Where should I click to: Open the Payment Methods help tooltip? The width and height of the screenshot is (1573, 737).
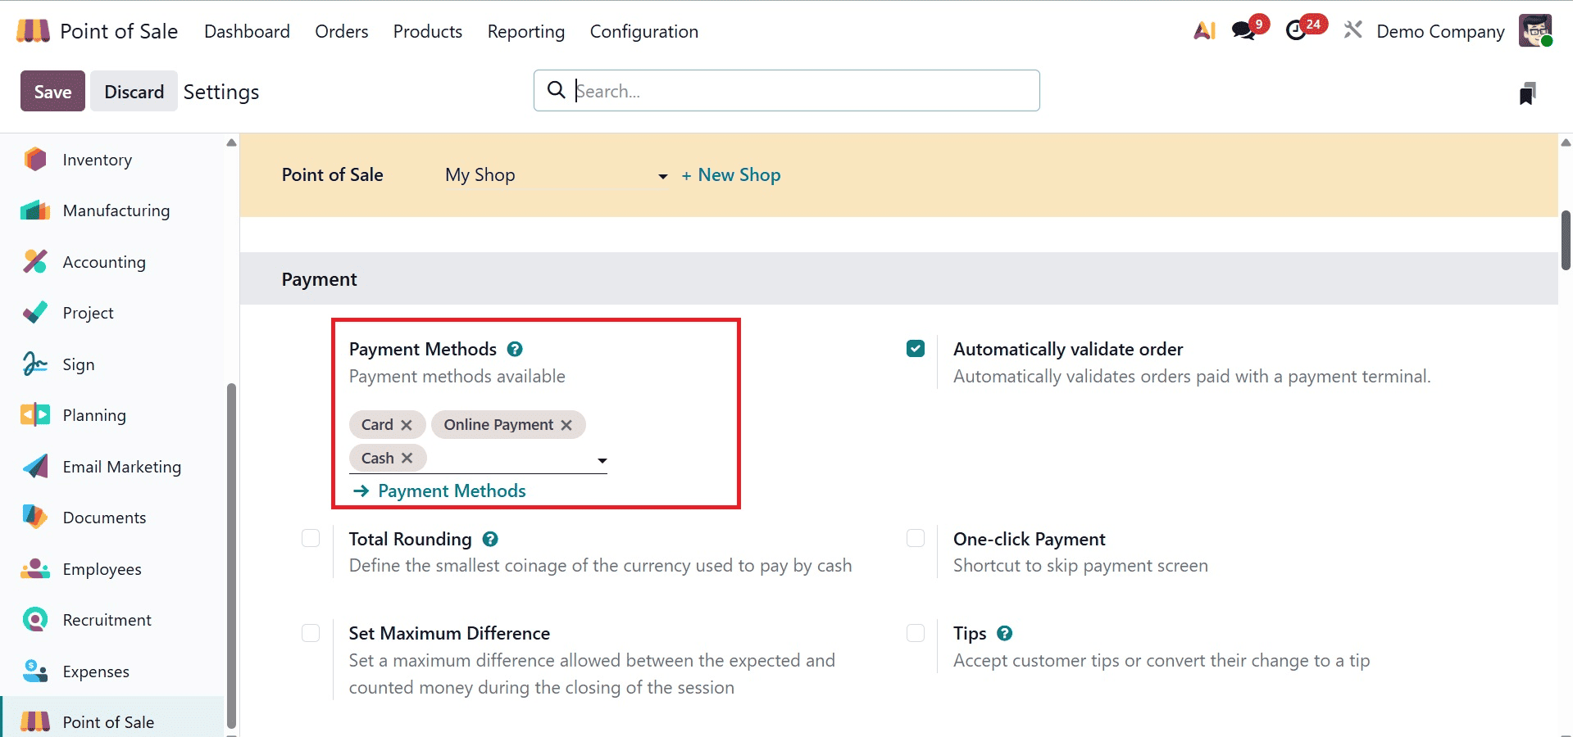[x=515, y=348]
